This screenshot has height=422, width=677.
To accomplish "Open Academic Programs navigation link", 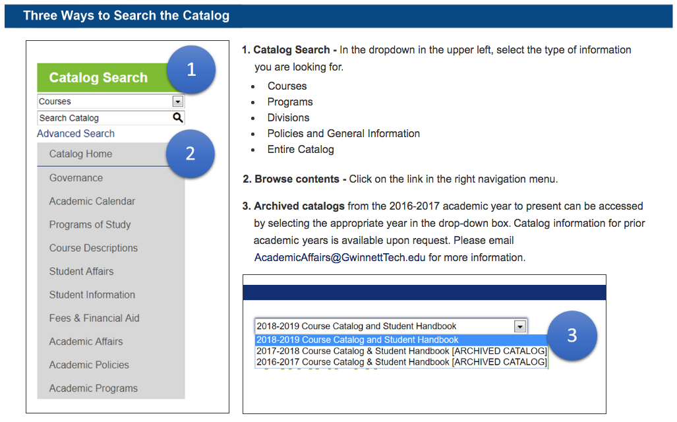I will click(x=93, y=388).
